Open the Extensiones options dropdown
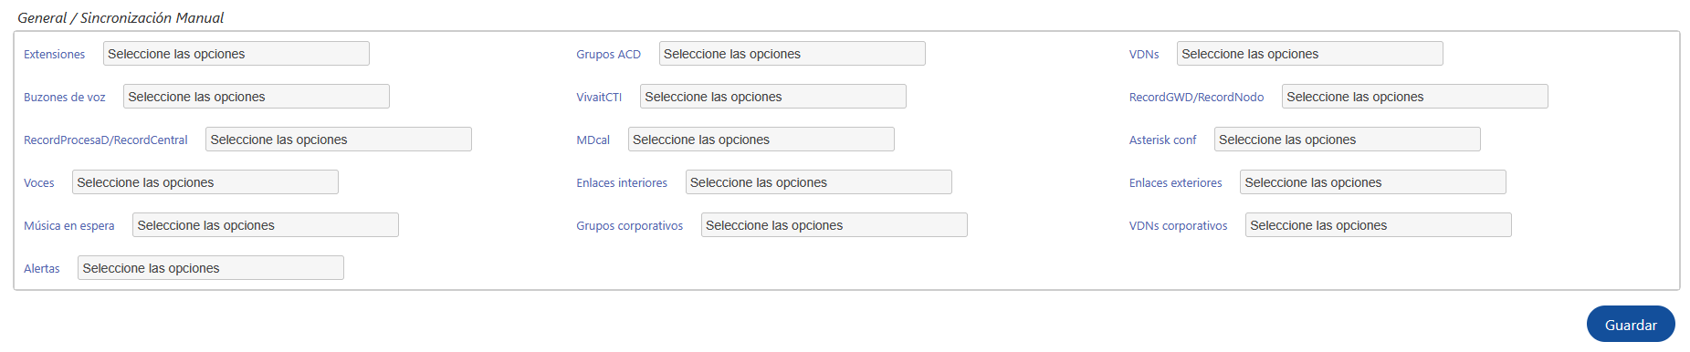This screenshot has height=352, width=1690. pyautogui.click(x=236, y=54)
